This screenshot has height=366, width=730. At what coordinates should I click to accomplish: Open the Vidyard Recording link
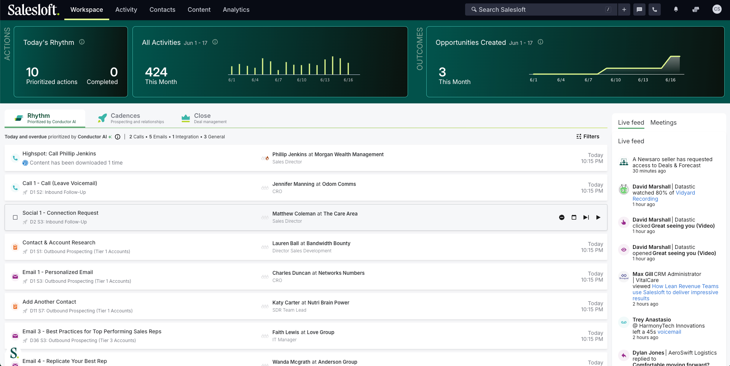pyautogui.click(x=664, y=196)
